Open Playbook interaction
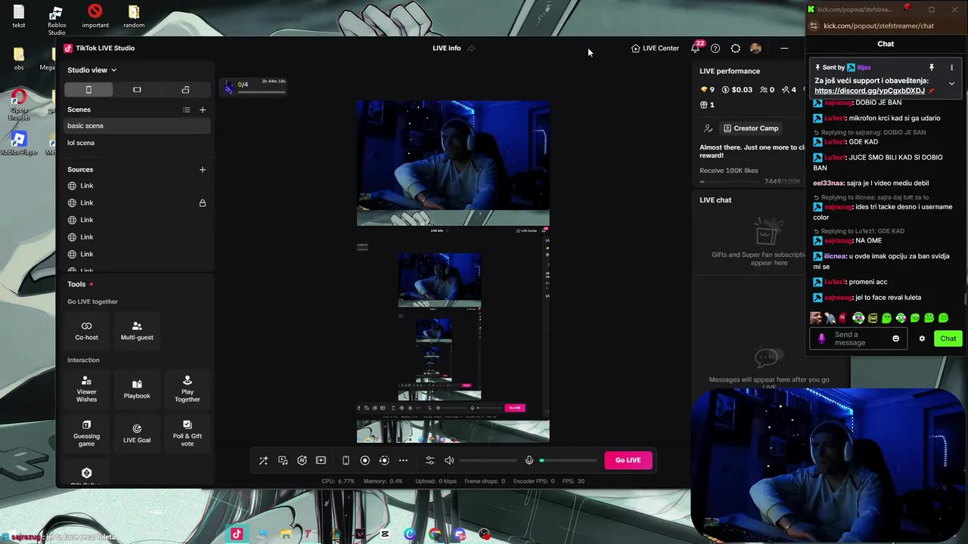This screenshot has width=968, height=544. [137, 388]
